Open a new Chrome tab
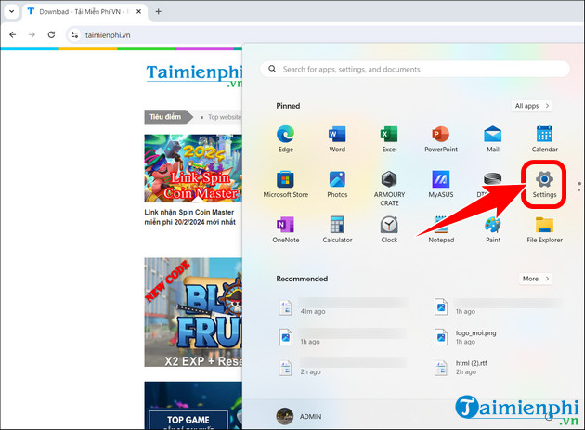Screen dimensions: 585x430 158,11
